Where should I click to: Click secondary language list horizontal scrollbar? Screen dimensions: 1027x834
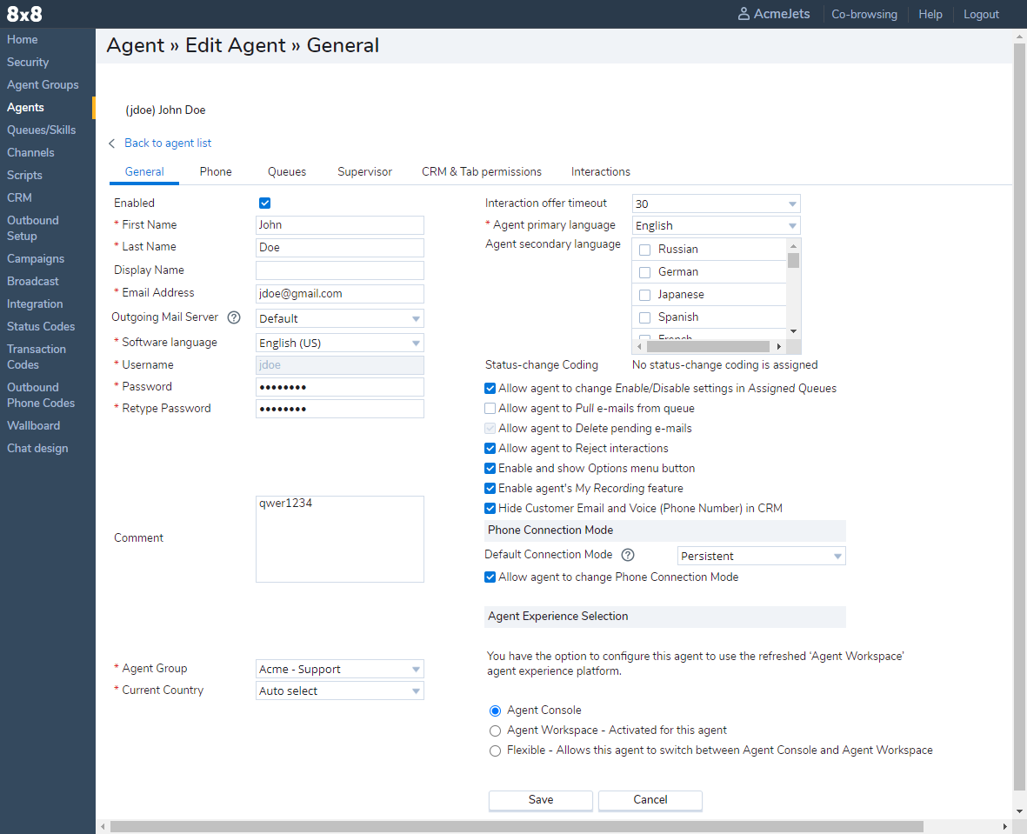pos(709,346)
